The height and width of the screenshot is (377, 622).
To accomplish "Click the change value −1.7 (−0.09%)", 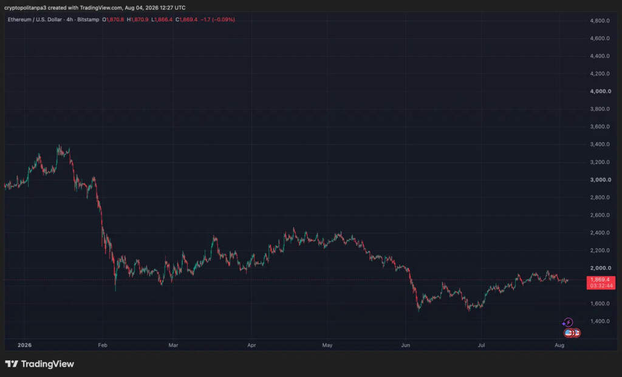I will tap(218, 19).
